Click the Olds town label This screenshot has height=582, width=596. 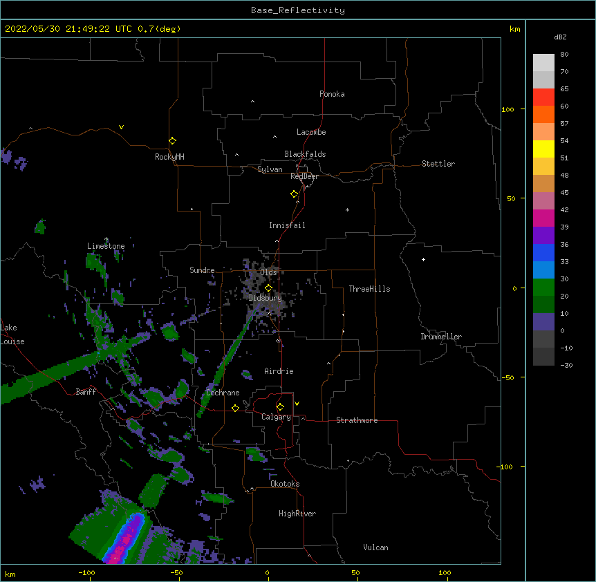pyautogui.click(x=268, y=272)
